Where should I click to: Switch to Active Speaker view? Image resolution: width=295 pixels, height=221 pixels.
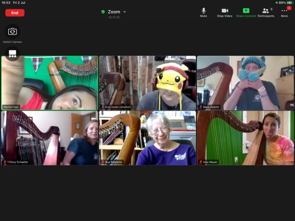(13, 54)
